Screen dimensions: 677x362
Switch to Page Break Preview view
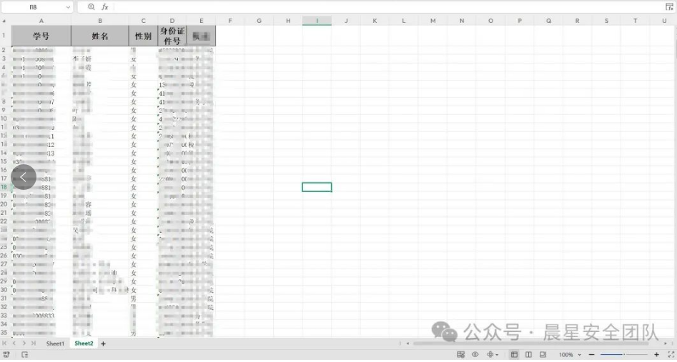click(x=528, y=355)
